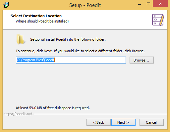
Task: Click the separator line beside poedit.net
Action: click(x=100, y=114)
